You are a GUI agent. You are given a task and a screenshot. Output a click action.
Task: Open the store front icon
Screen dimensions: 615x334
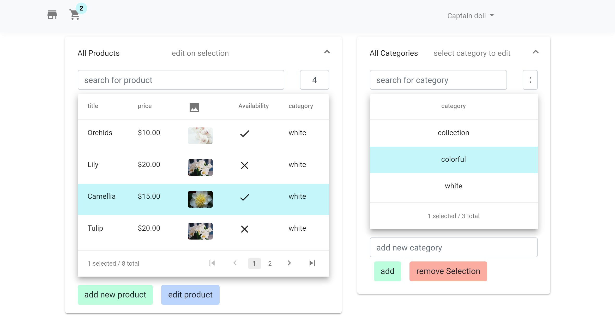coord(52,15)
